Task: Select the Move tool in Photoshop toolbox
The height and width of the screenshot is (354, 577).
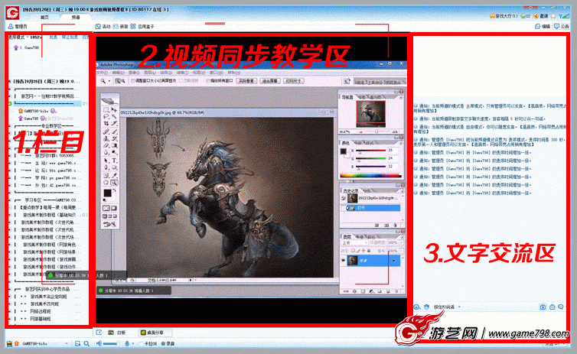Action: (114, 109)
